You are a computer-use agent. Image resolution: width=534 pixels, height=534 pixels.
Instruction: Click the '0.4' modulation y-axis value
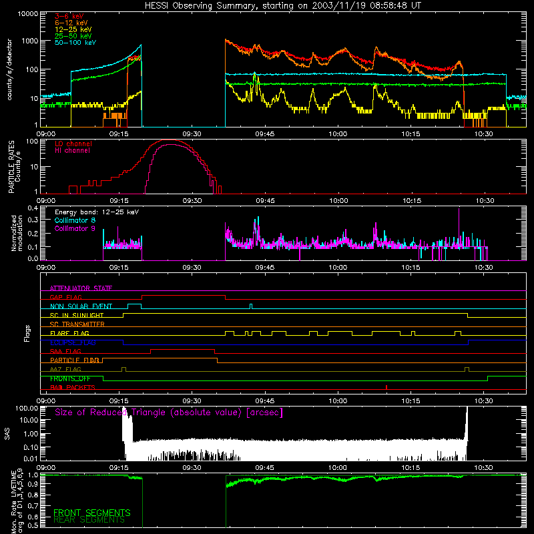pos(33,208)
